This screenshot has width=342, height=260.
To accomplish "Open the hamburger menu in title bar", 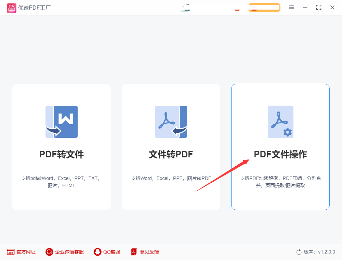I will click(291, 8).
